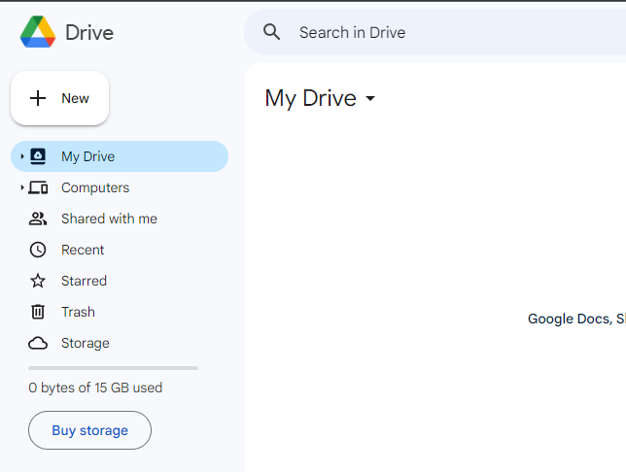
Task: Open the Recent clock icon
Action: pyautogui.click(x=38, y=250)
